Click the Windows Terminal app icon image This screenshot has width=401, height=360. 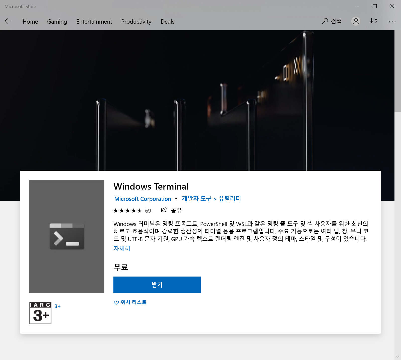point(67,236)
